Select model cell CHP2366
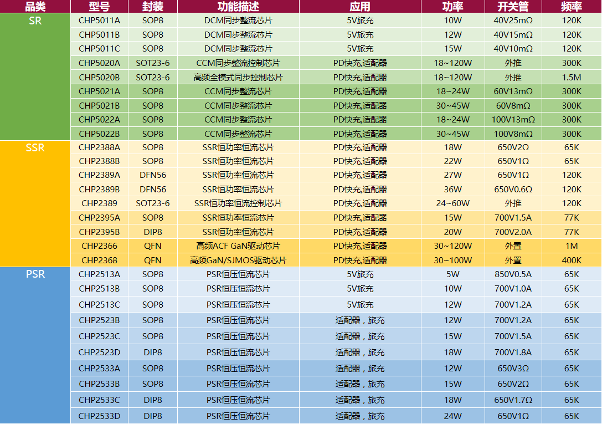 tap(100, 246)
